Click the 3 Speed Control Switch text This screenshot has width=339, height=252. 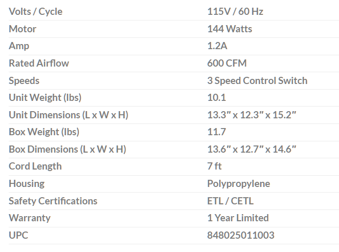257,80
